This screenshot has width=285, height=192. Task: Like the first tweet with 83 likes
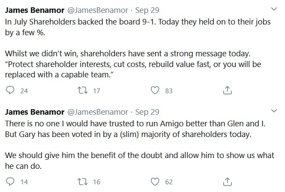(155, 90)
